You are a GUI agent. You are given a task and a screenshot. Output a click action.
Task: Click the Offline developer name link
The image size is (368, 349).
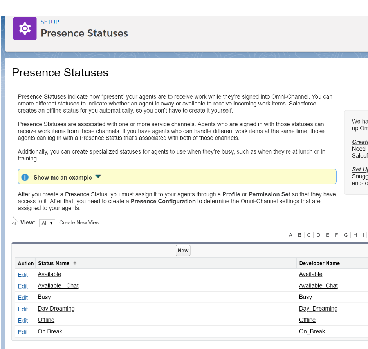(307, 320)
